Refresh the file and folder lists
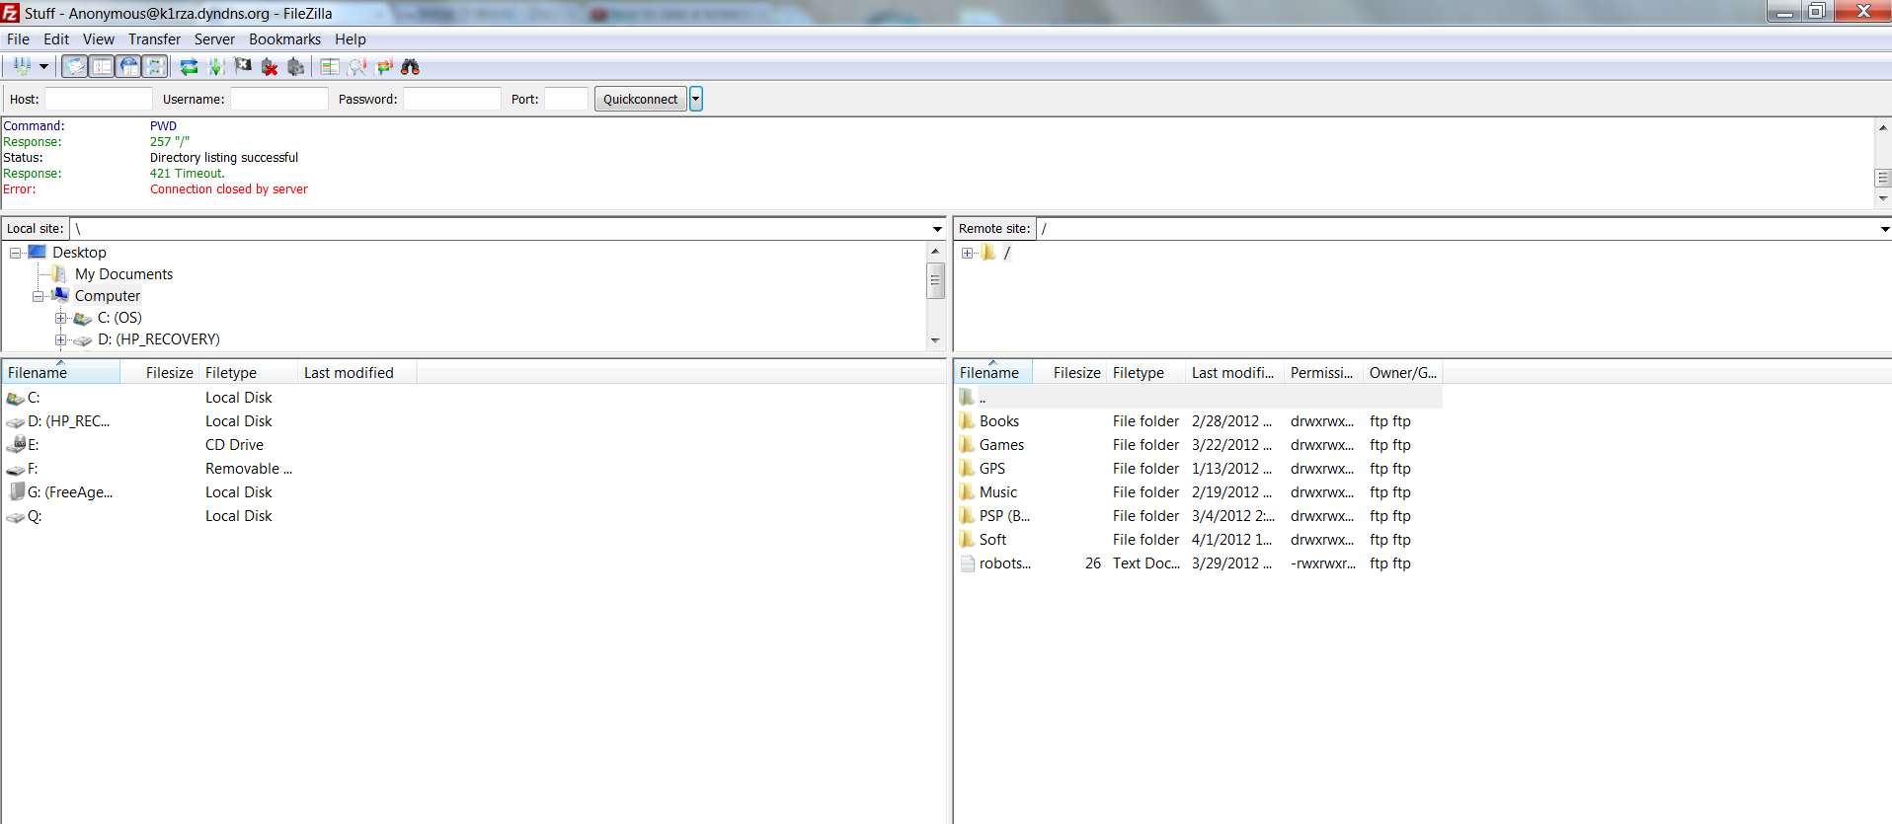Screen dimensions: 1892x824 189,66
